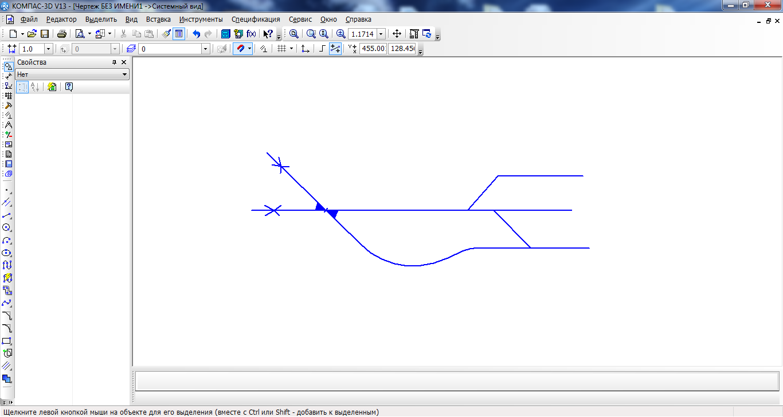Select the Ellipse tool in sidebar
Image resolution: width=783 pixels, height=417 pixels.
(7, 253)
